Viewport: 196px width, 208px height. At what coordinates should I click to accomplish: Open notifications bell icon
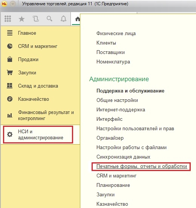[63, 19]
